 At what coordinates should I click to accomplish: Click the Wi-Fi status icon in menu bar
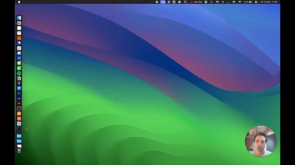pos(240,2)
